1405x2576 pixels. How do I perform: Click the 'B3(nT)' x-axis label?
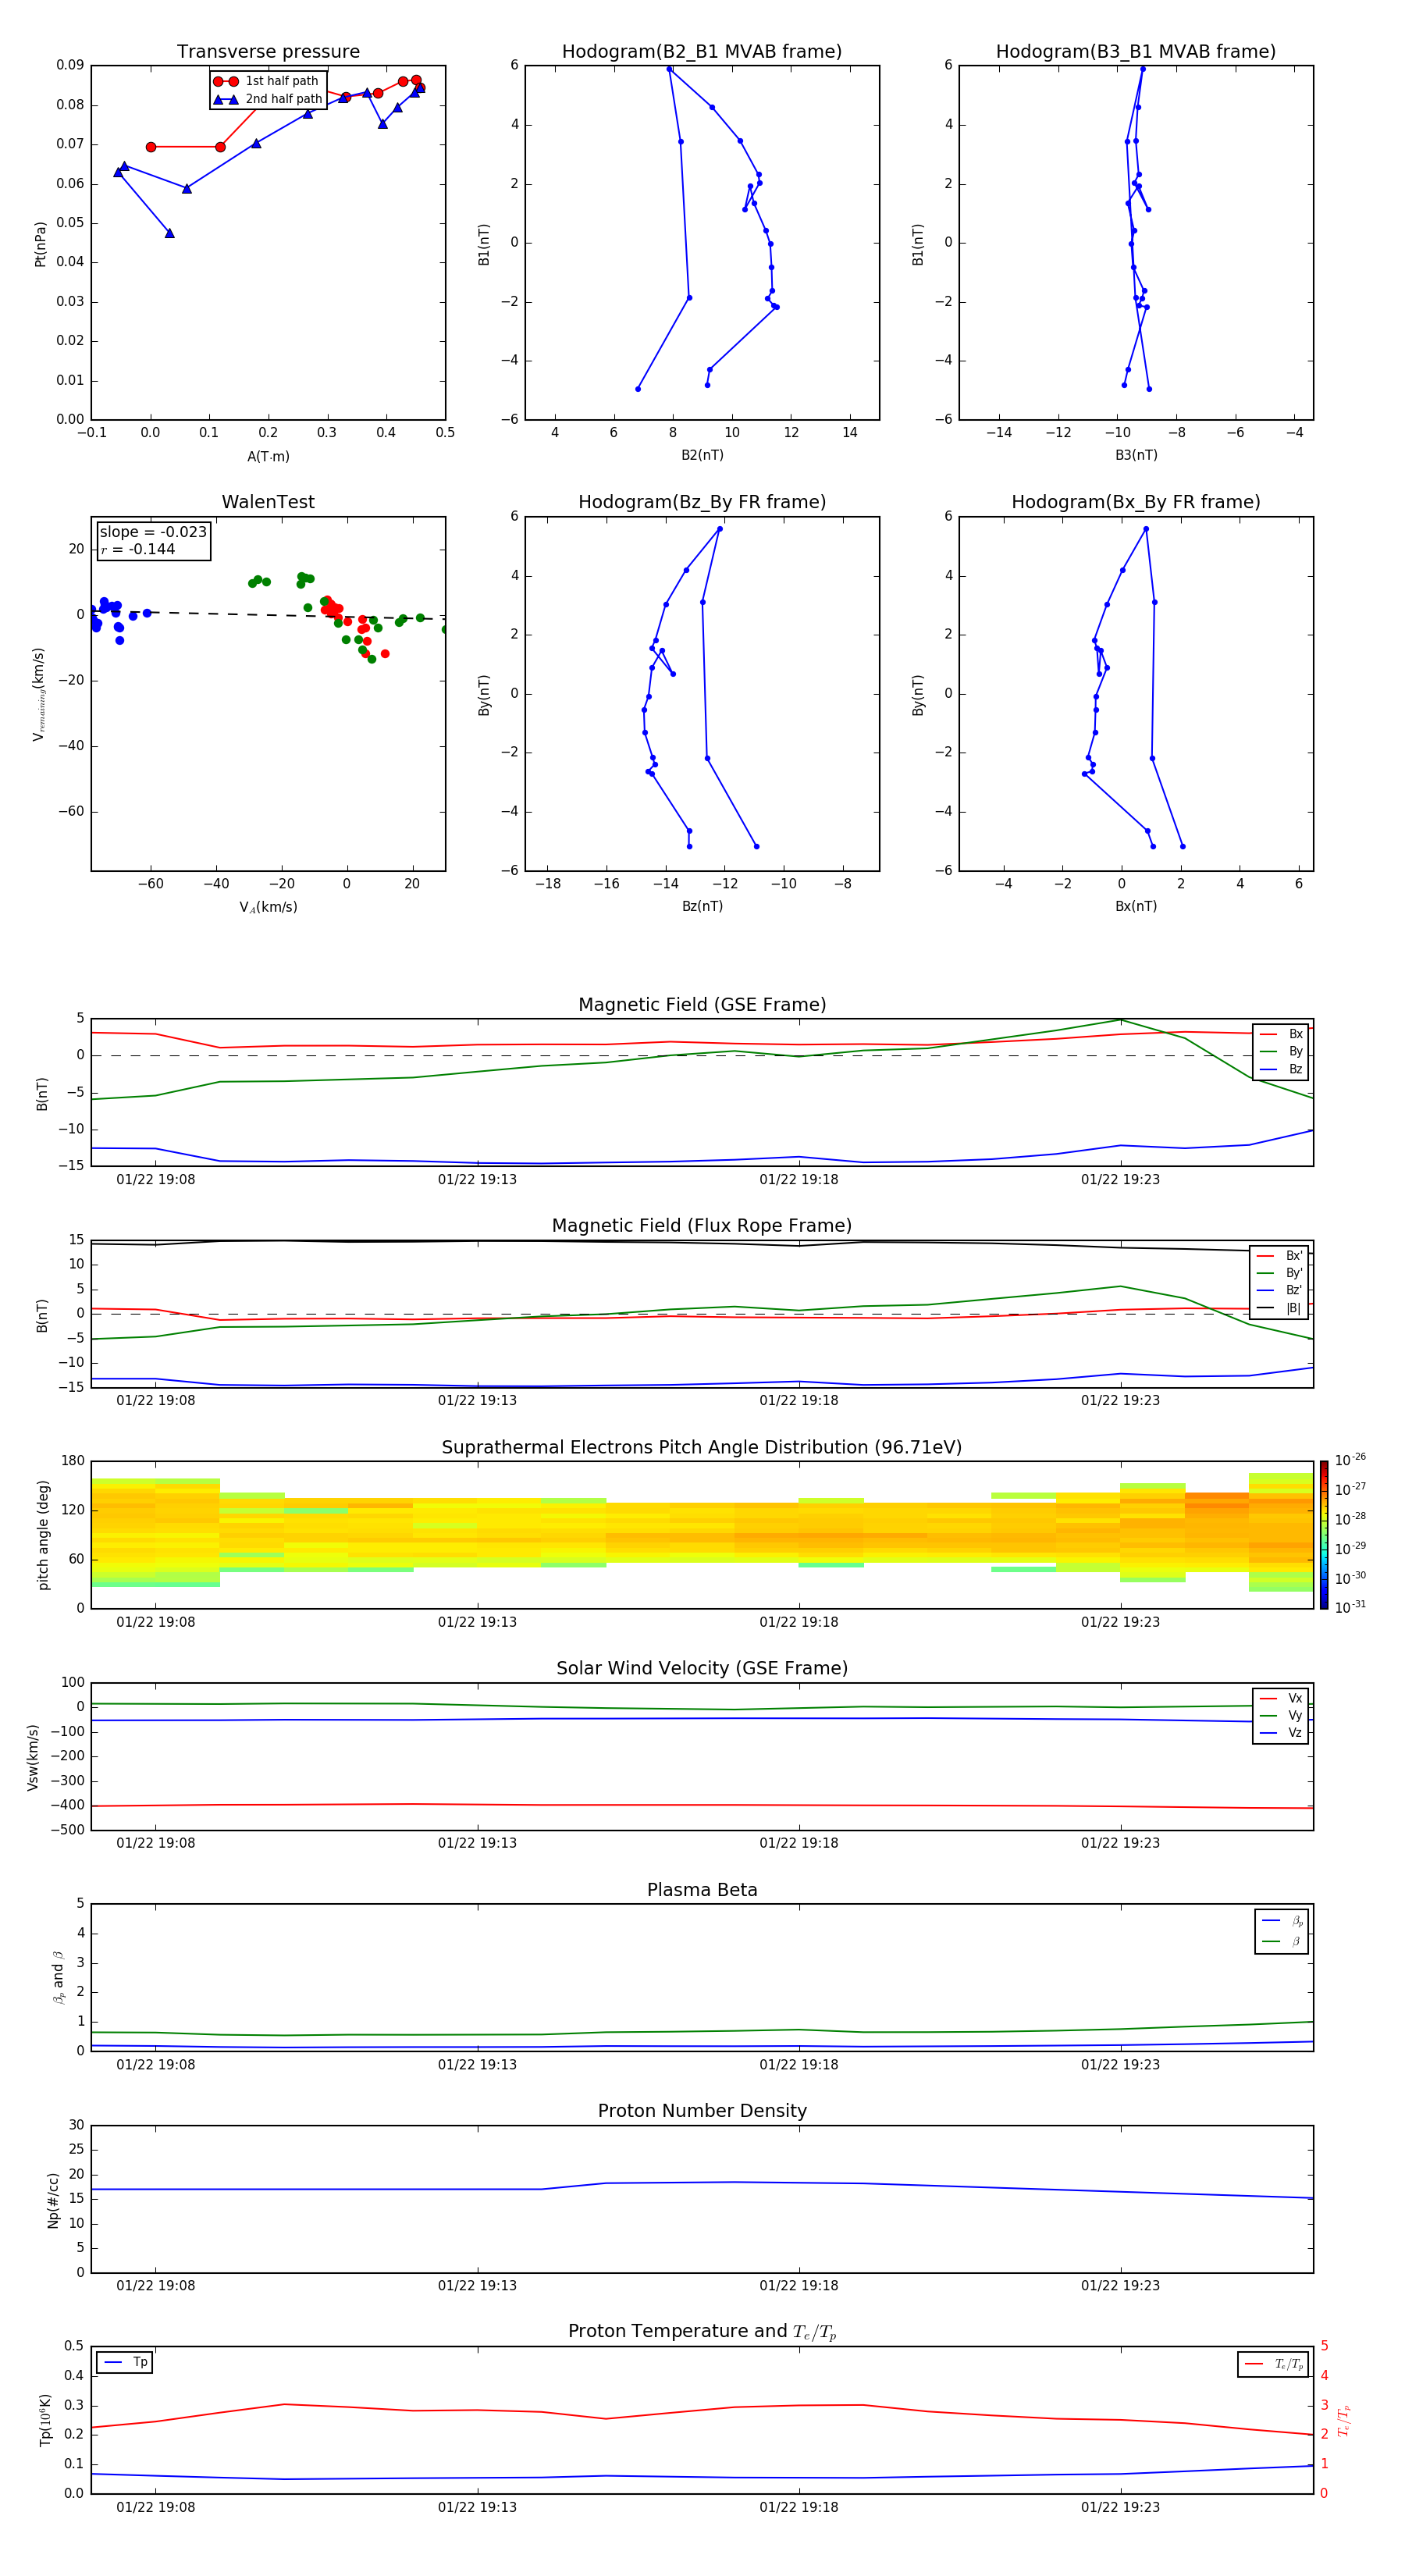[x=1136, y=455]
